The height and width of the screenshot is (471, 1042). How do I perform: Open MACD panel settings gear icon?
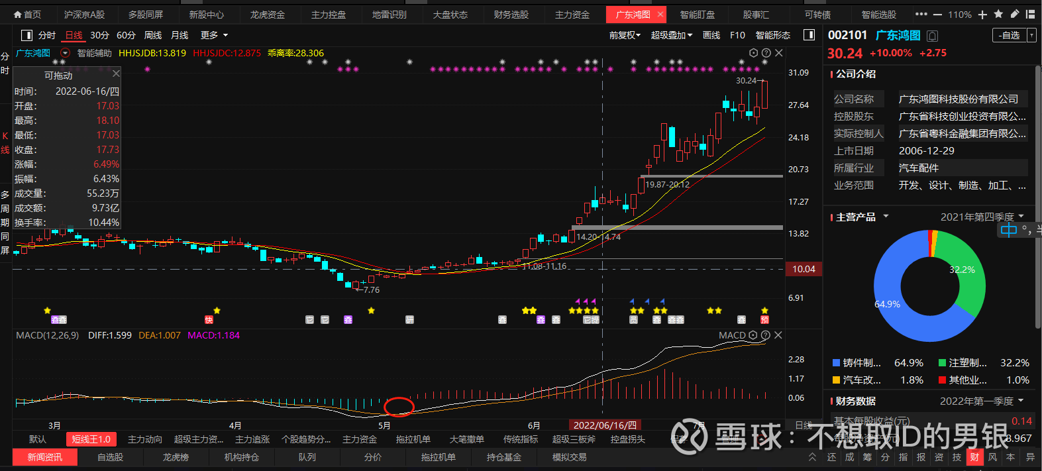pos(753,335)
